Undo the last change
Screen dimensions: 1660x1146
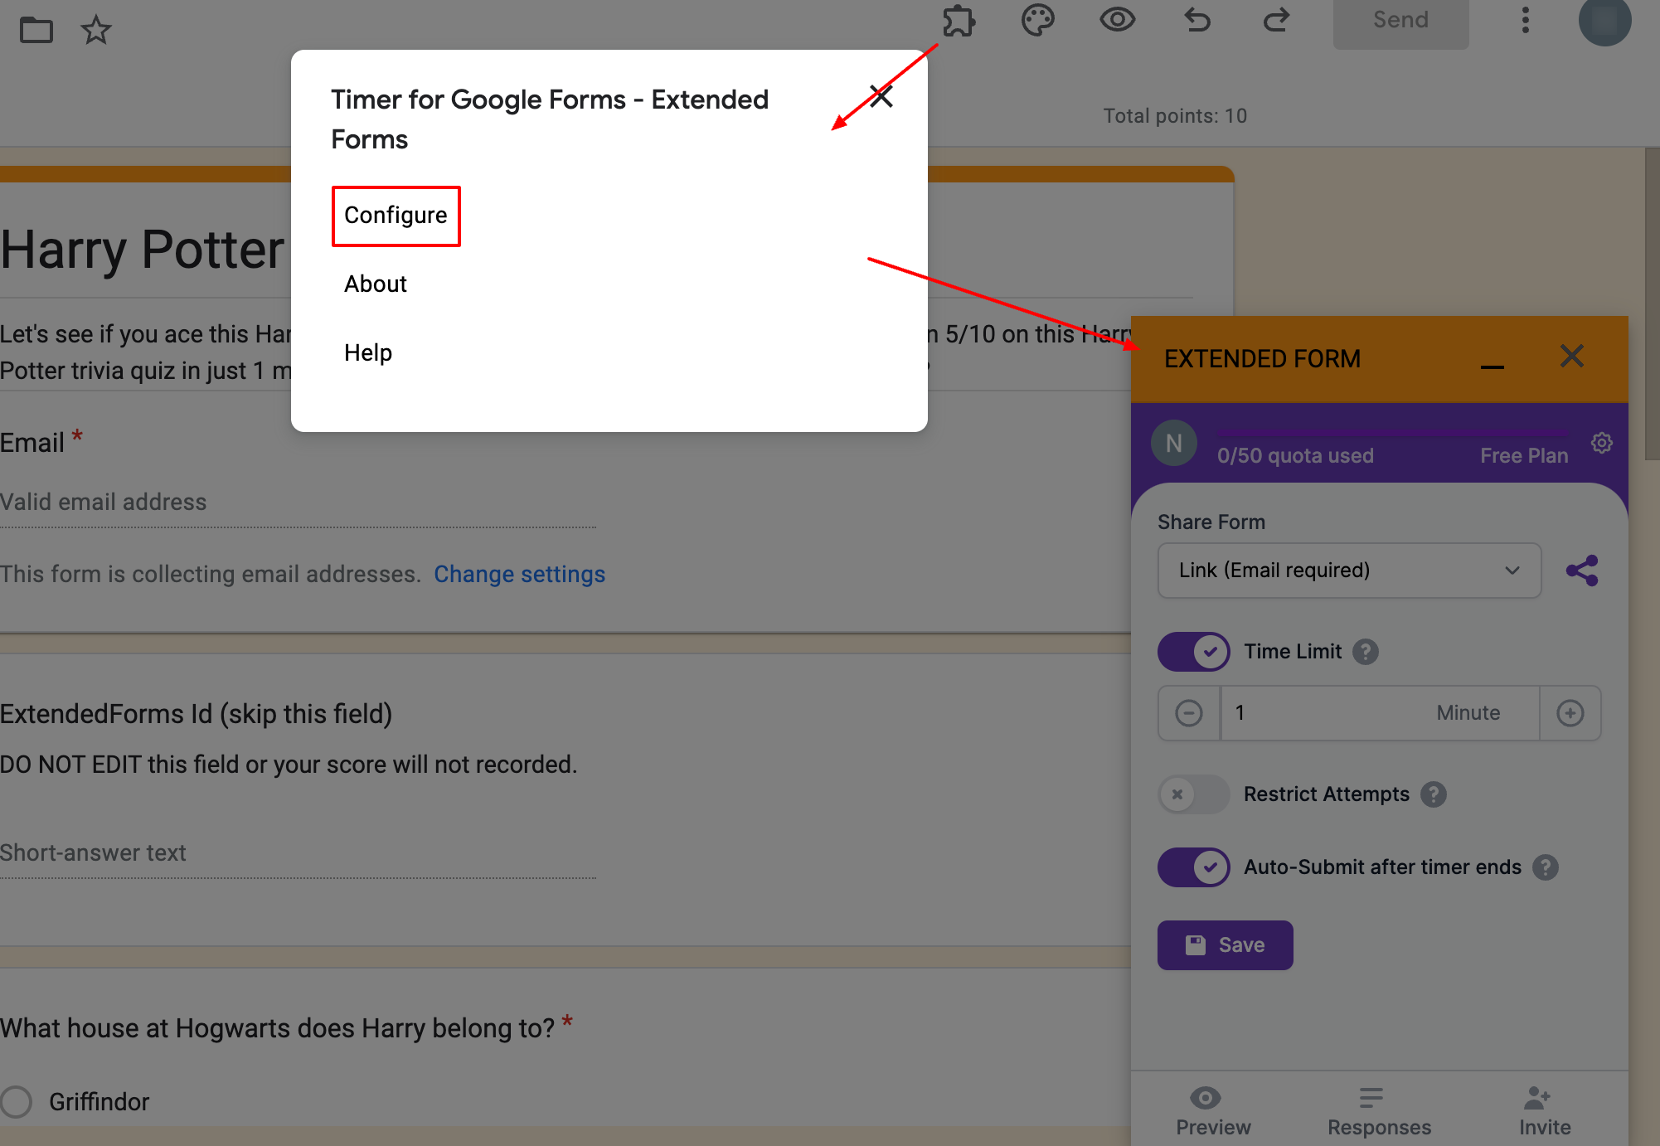(1196, 21)
